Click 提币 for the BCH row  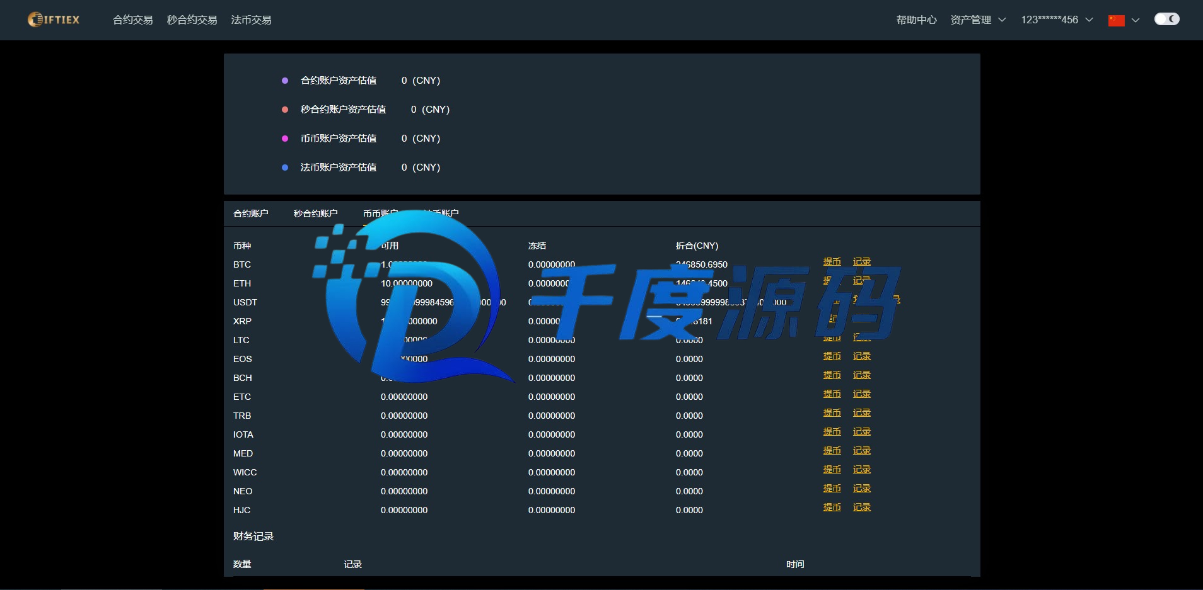tap(832, 375)
